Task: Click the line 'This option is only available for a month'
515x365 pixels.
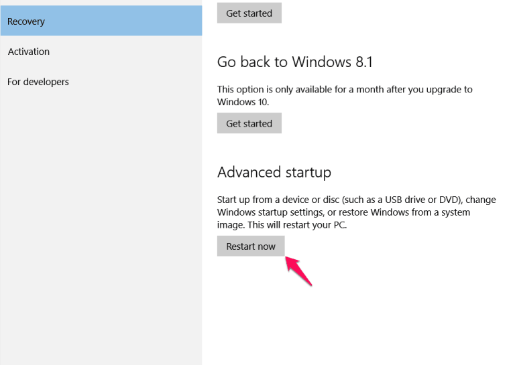Action: pos(345,90)
